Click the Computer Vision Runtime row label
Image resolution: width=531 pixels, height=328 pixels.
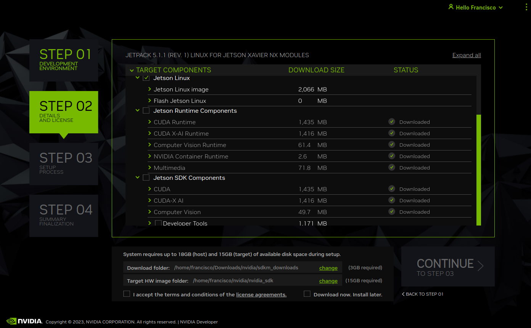[190, 145]
